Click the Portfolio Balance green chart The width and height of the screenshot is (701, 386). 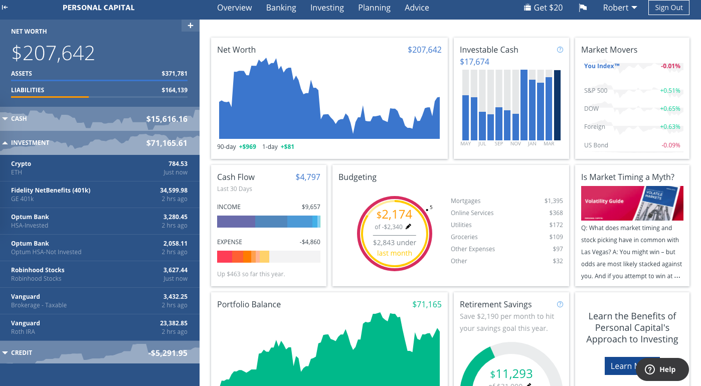tap(329, 349)
